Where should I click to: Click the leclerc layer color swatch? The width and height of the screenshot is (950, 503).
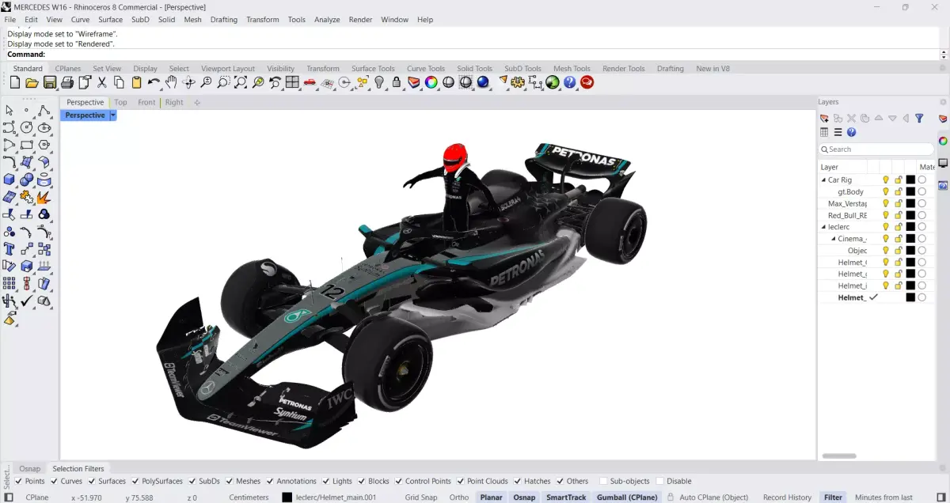tap(910, 227)
